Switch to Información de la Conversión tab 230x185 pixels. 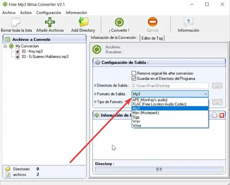pyautogui.click(x=114, y=38)
